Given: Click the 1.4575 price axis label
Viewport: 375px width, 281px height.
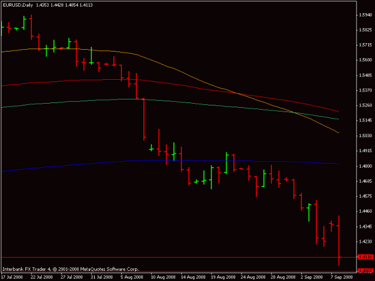Looking at the screenshot, I should click(x=365, y=196).
